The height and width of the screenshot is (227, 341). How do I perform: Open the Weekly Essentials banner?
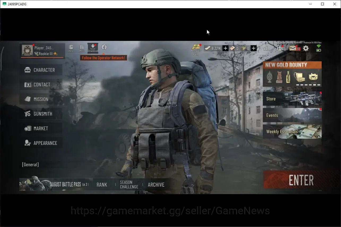(292, 132)
